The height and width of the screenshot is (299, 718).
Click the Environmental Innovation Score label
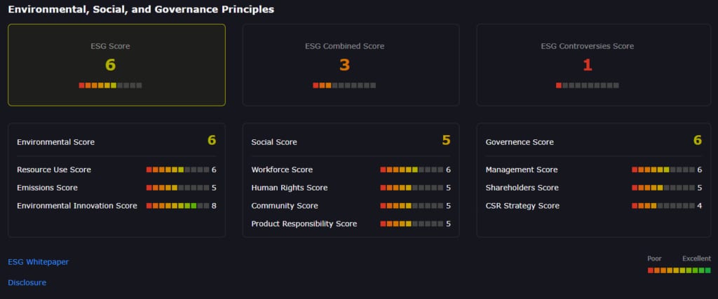(77, 206)
